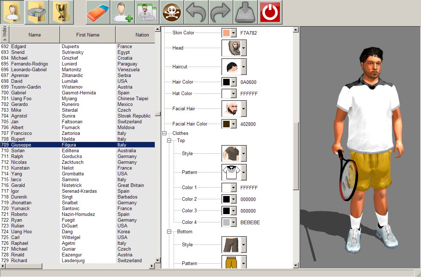Open the Head selection dropdown
Screen dimensions: 421x277
(243, 48)
